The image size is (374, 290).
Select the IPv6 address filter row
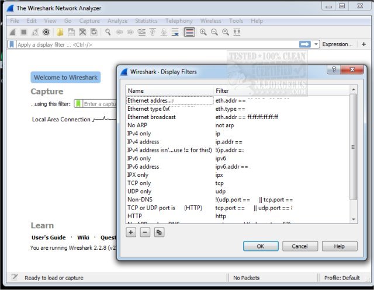(238, 166)
